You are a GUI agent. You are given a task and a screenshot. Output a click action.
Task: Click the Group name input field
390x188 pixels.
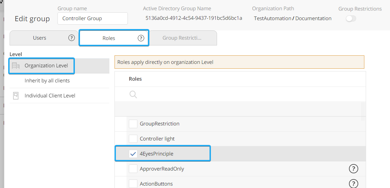pos(93,18)
